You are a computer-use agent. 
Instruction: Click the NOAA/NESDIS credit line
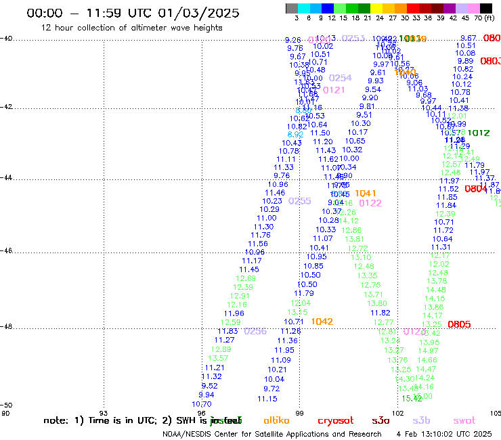pyautogui.click(x=272, y=434)
